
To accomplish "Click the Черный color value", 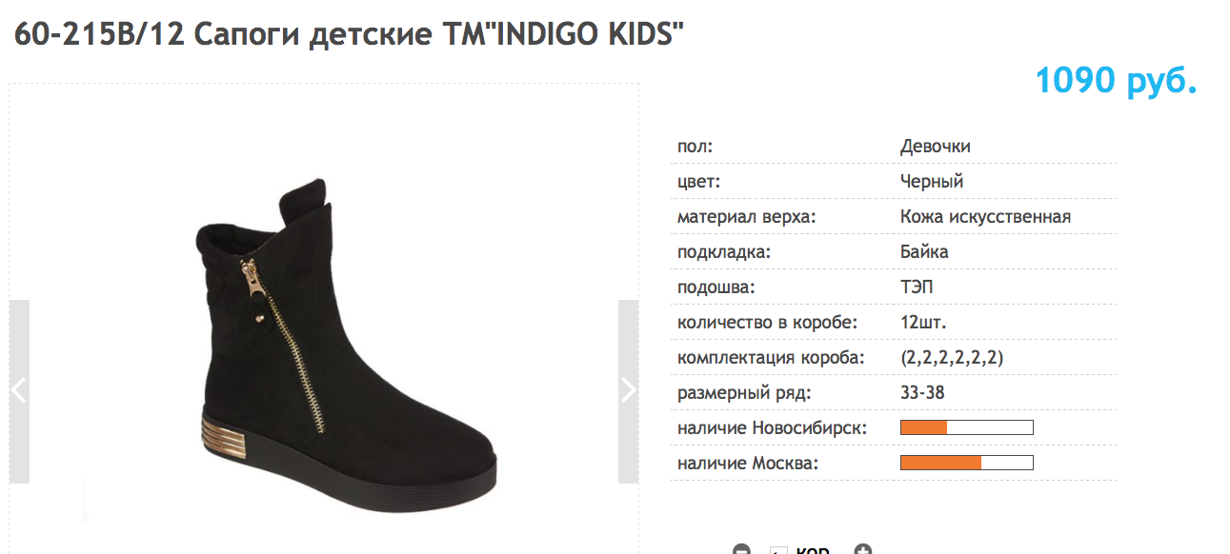I will tap(931, 181).
